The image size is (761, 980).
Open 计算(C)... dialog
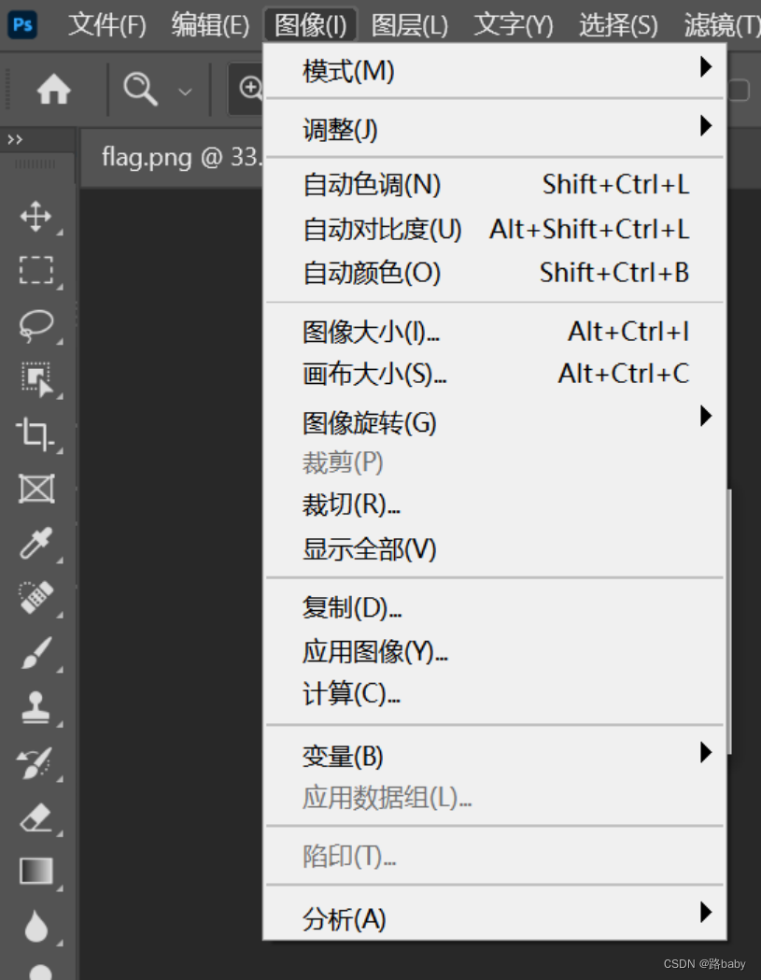pyautogui.click(x=495, y=694)
